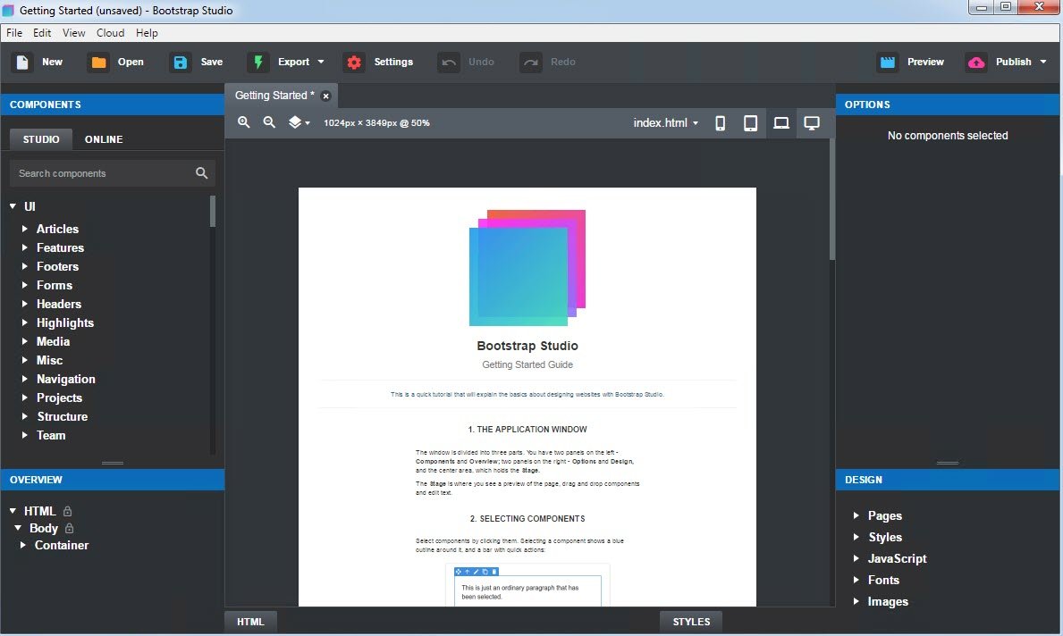Open the File menu
This screenshot has height=636, width=1063.
pyautogui.click(x=14, y=32)
